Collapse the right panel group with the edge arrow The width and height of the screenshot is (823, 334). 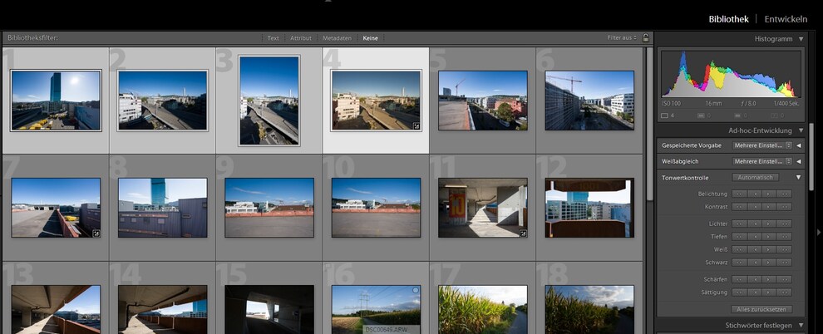(819, 231)
